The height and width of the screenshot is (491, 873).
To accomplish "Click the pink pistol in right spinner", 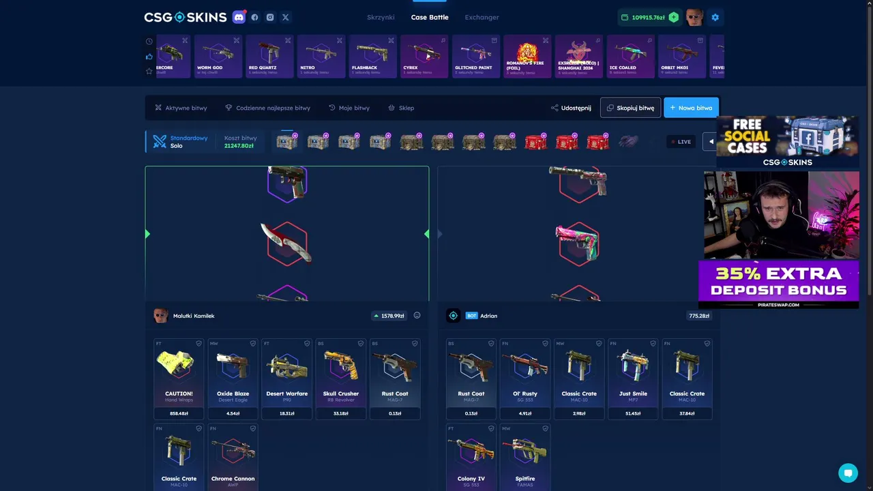I will 578,243.
